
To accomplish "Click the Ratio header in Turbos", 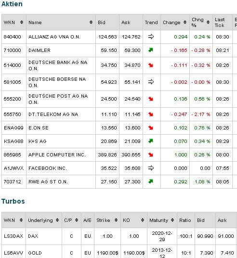I will click(x=185, y=220).
